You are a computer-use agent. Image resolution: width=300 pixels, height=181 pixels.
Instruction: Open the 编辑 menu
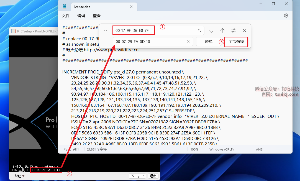[81, 16]
